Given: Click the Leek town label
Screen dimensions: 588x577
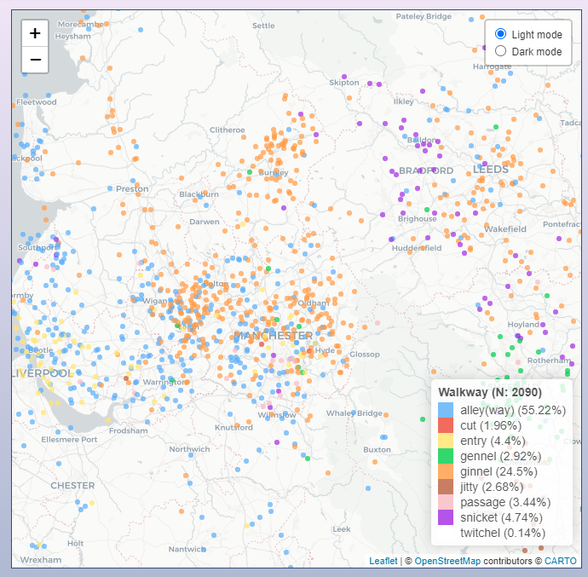Looking at the screenshot, I should (x=342, y=529).
